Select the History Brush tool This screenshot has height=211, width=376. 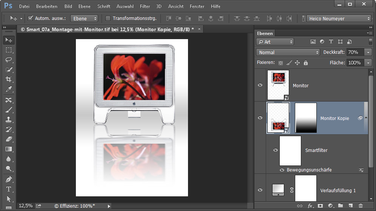coord(9,129)
